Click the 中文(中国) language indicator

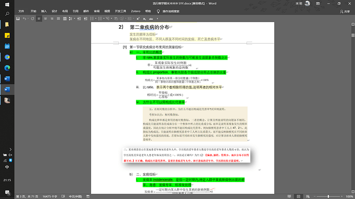(x=76, y=196)
